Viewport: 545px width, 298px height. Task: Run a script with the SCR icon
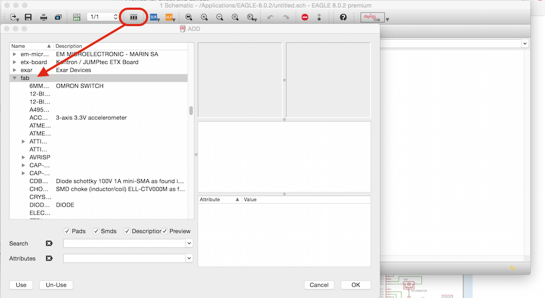point(154,17)
